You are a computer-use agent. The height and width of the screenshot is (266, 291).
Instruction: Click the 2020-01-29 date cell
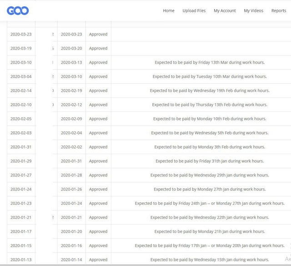(21, 161)
